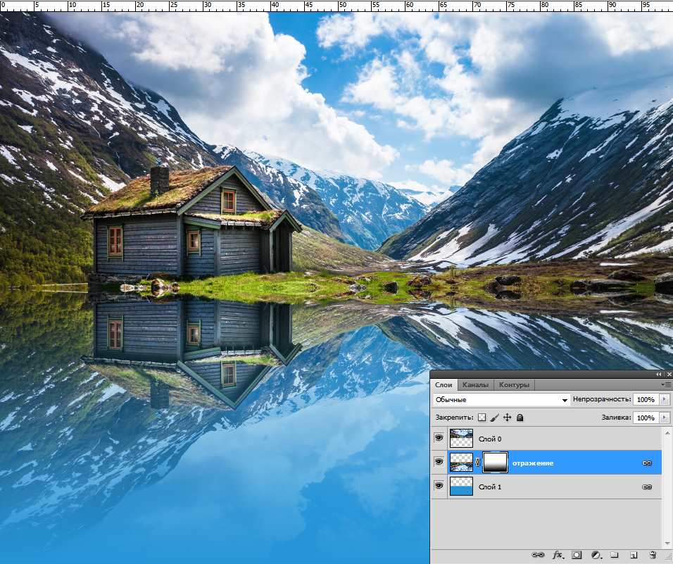Toggle lock transparent pixels
673x564 pixels.
click(x=482, y=418)
